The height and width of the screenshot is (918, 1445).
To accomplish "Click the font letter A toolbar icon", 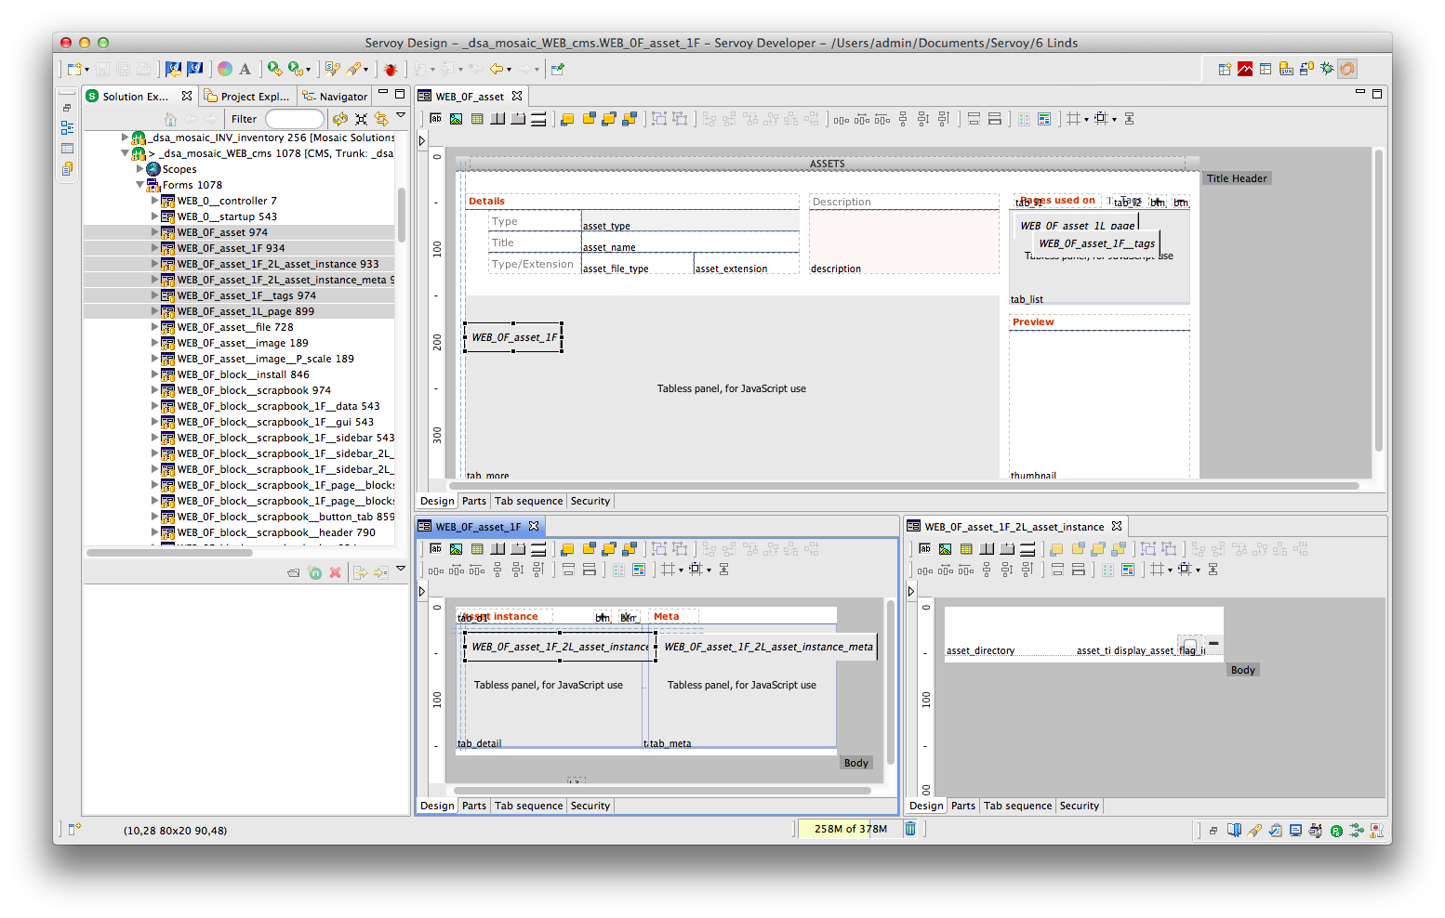I will [245, 69].
